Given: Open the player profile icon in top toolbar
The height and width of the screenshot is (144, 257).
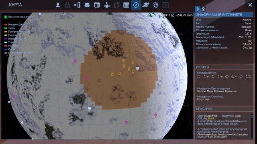Looking at the screenshot, I should click(x=58, y=5).
